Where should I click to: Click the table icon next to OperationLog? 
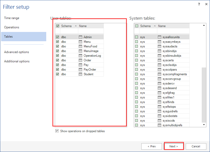[81, 55]
